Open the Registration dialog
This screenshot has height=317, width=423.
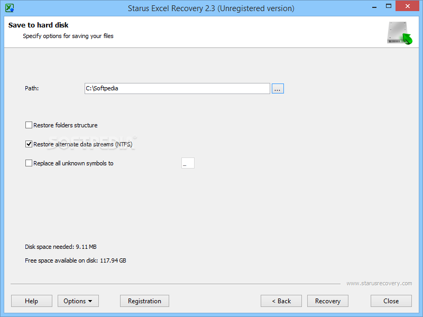(144, 301)
